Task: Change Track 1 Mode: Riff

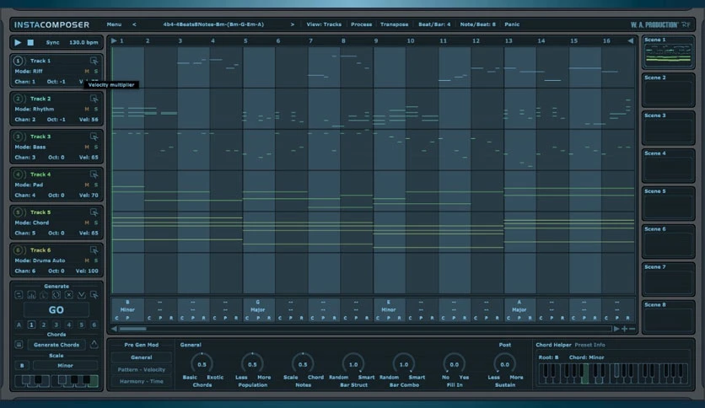Action: (29, 72)
